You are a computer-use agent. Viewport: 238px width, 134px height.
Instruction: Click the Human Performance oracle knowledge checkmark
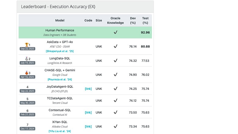[x=115, y=32]
